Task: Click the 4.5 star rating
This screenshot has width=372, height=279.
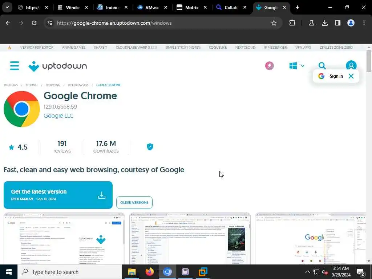Action: click(x=18, y=147)
